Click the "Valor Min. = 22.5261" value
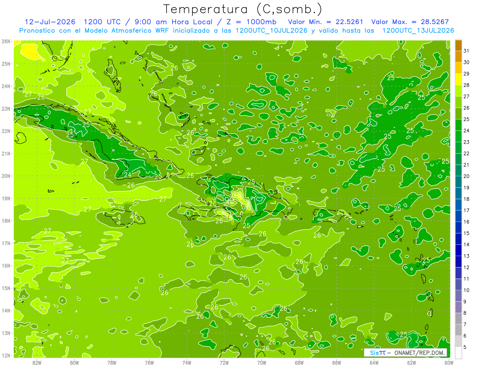The height and width of the screenshot is (368, 477). coord(326,22)
